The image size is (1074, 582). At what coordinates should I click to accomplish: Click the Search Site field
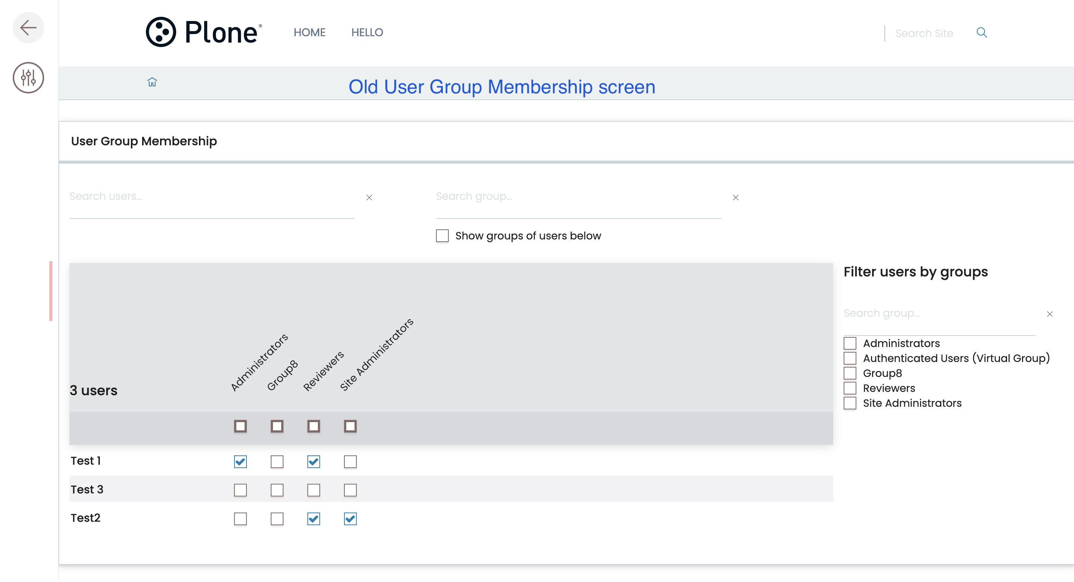tap(925, 33)
